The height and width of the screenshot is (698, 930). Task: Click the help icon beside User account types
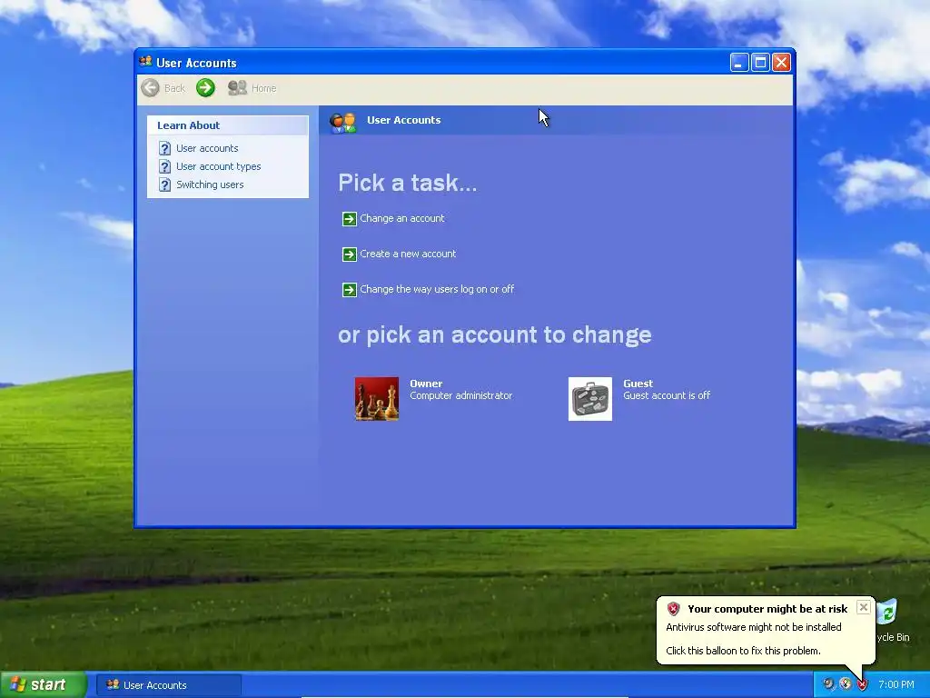(x=165, y=167)
